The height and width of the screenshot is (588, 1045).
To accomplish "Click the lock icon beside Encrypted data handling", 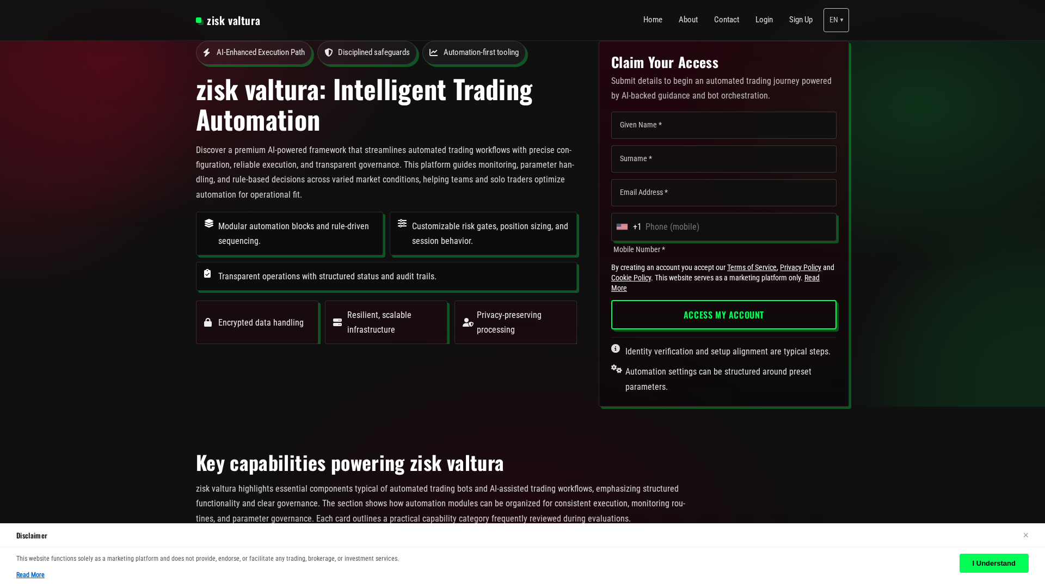I will coord(208,322).
